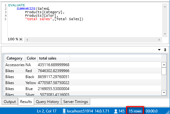Select the 2169055.53000004 value cell
170x114 pixels.
click(x=54, y=89)
